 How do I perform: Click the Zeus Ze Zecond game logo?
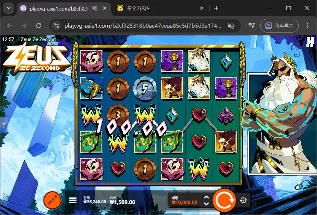(x=37, y=58)
